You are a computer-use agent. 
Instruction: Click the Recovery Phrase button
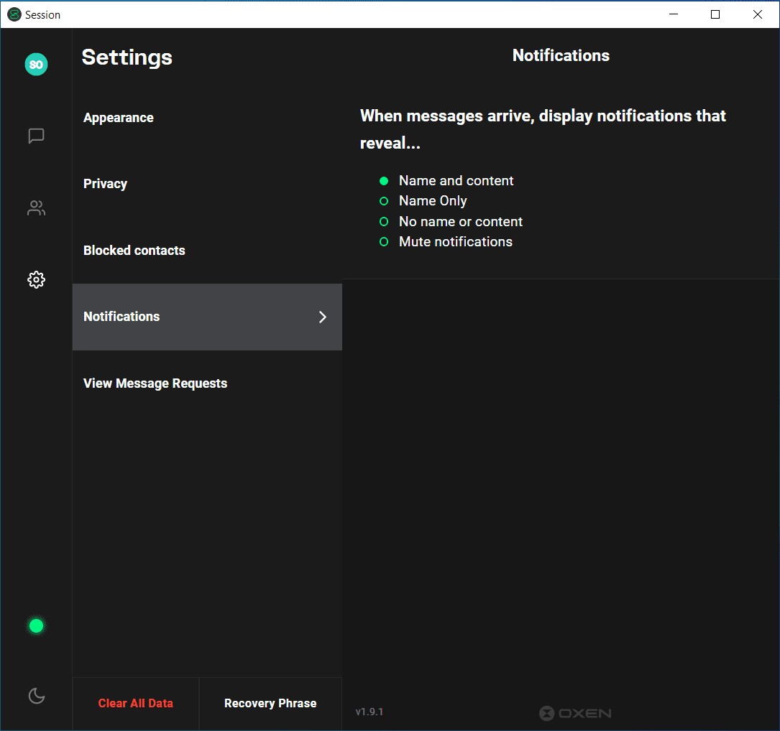pyautogui.click(x=270, y=704)
